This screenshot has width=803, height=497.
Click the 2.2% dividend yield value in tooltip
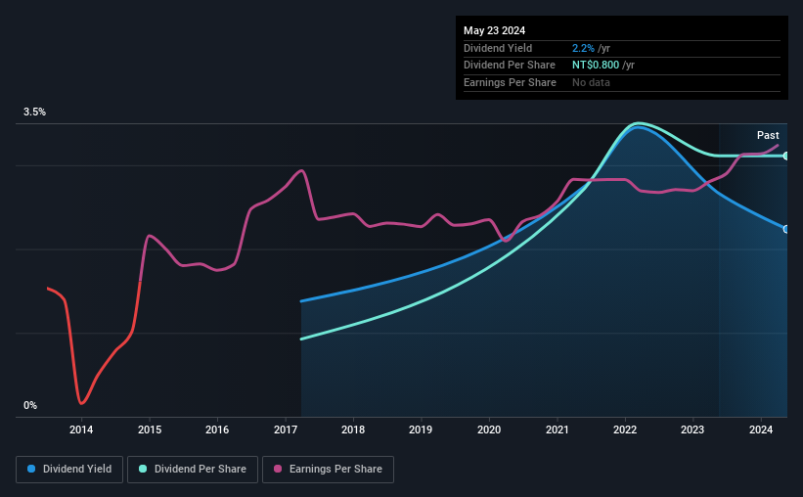point(583,48)
